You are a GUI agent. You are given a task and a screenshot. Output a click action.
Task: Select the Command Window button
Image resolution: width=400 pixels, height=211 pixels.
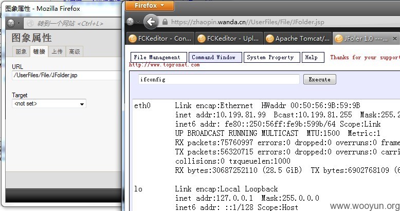pos(215,57)
